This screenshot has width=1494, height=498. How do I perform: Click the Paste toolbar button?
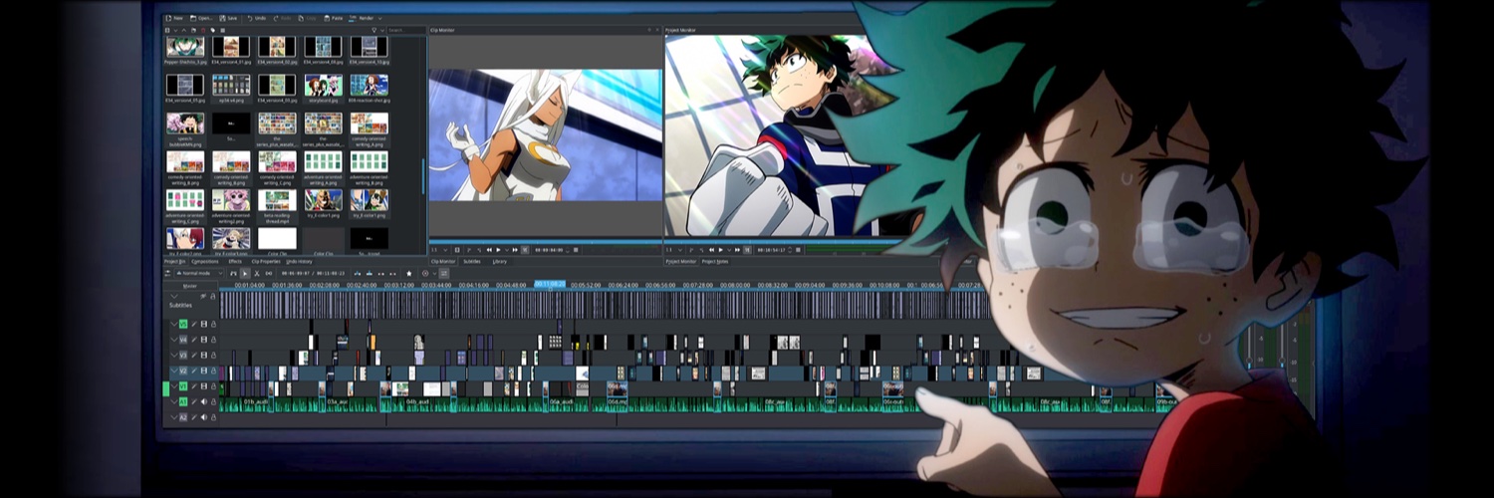[334, 18]
